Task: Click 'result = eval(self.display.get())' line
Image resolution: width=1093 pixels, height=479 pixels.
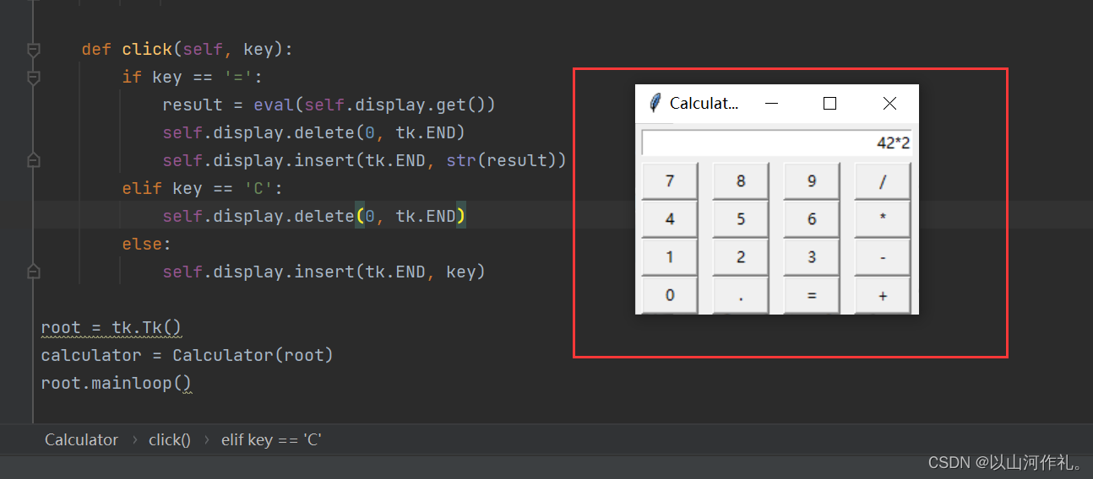Action: pyautogui.click(x=329, y=105)
